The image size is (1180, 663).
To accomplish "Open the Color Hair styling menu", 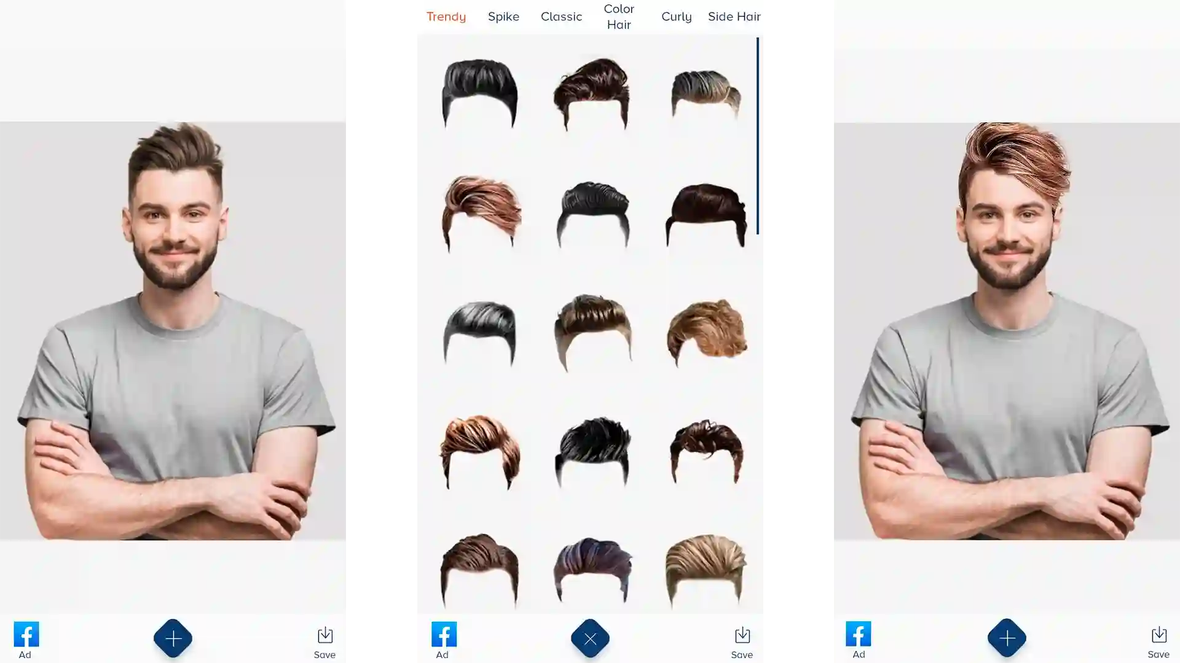I will click(x=618, y=16).
